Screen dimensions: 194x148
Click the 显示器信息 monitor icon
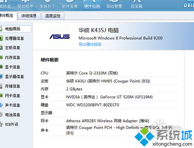click(x=1, y=77)
